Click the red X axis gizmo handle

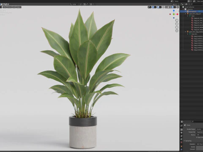point(177,14)
